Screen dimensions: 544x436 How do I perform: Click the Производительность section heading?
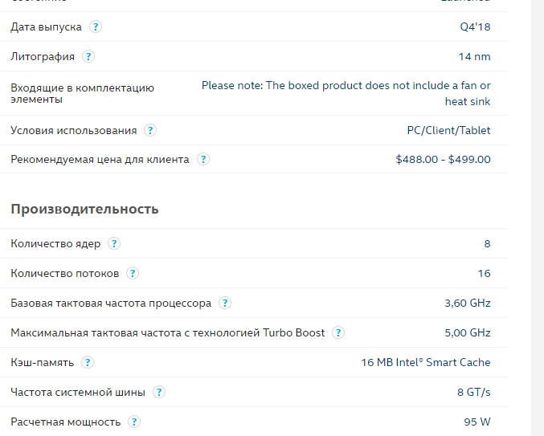pyautogui.click(x=84, y=209)
